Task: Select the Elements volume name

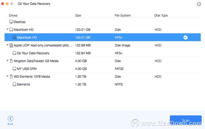Action: click(23, 85)
